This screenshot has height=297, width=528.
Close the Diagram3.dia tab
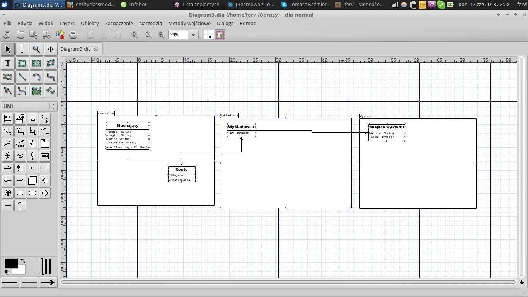[96, 49]
